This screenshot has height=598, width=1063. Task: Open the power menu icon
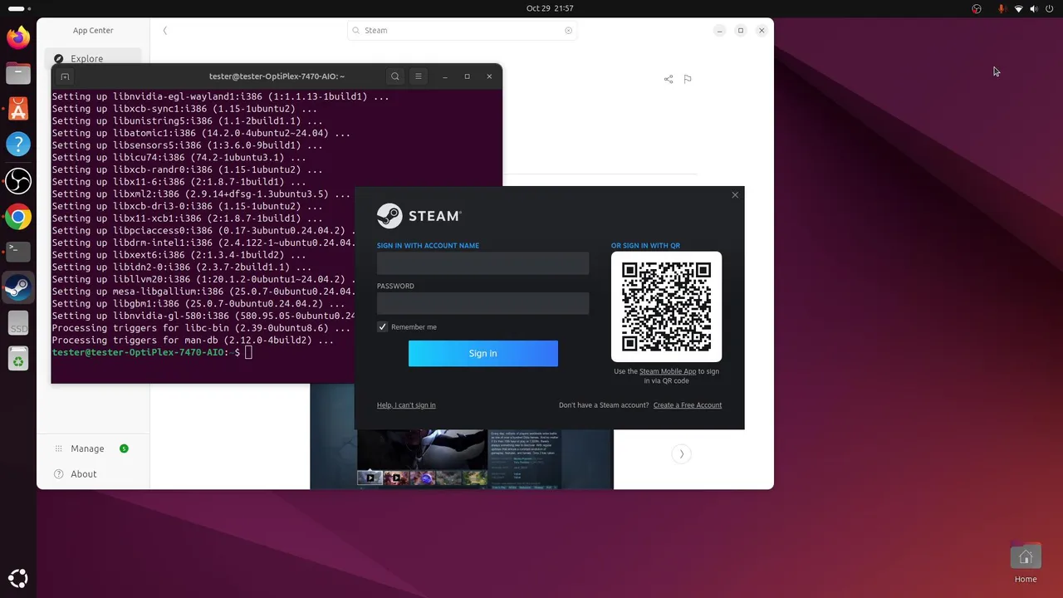pos(1050,8)
